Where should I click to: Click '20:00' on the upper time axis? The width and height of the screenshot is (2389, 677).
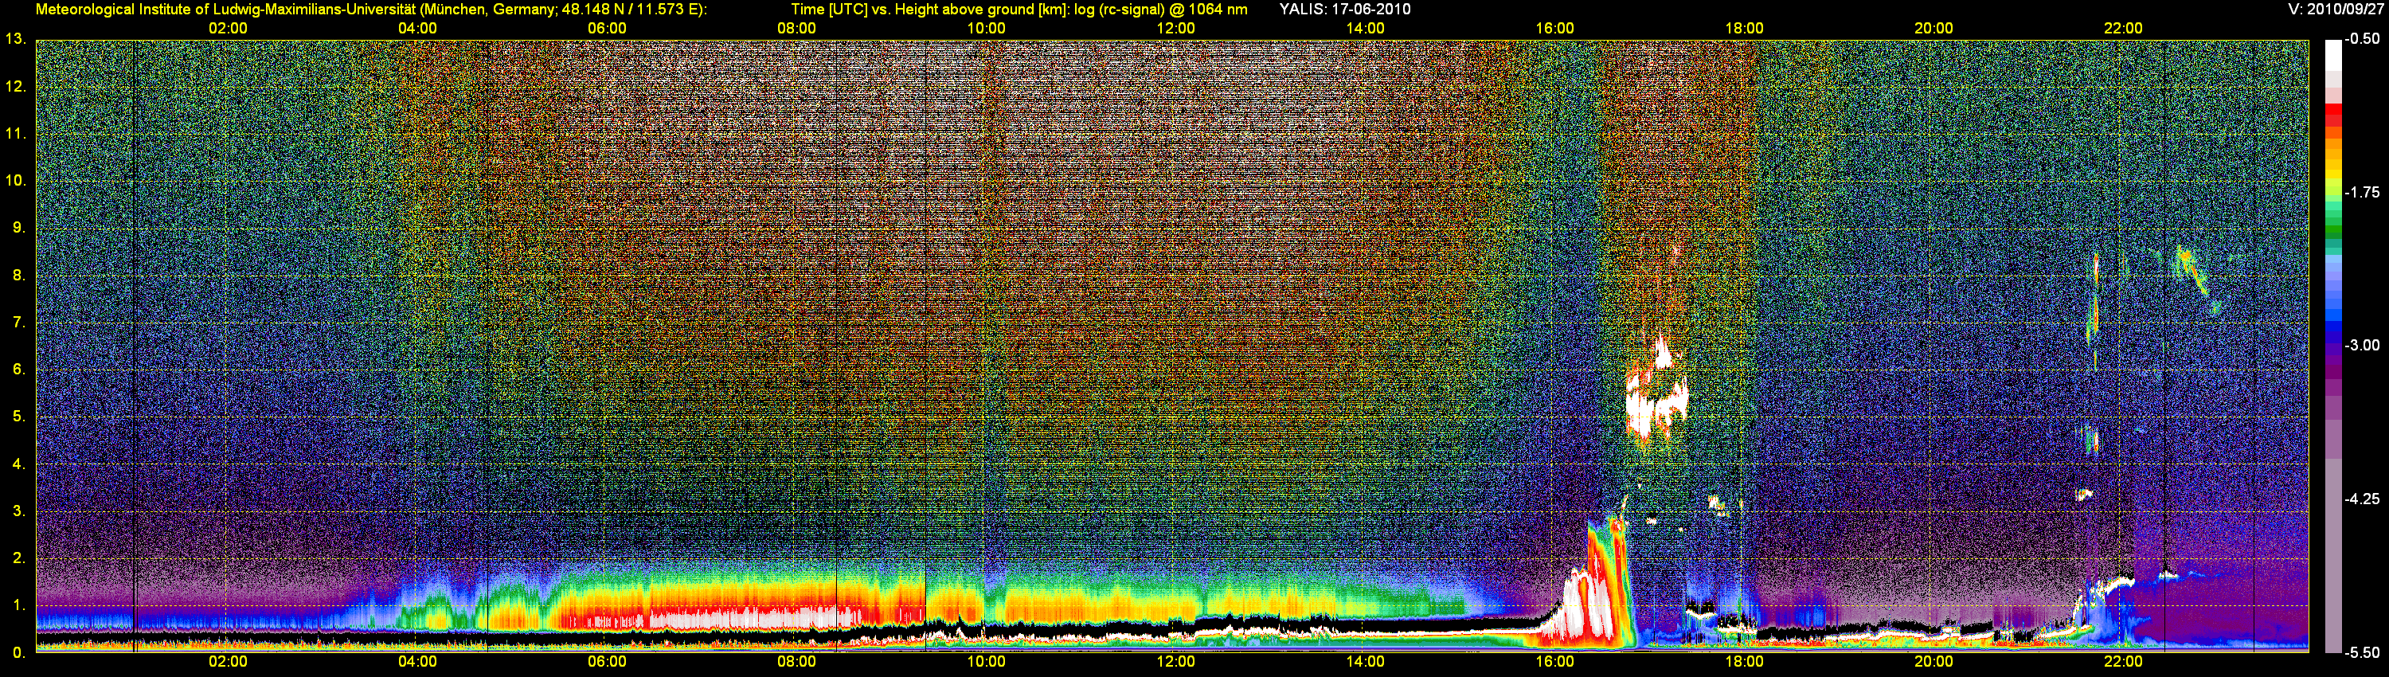point(1933,28)
